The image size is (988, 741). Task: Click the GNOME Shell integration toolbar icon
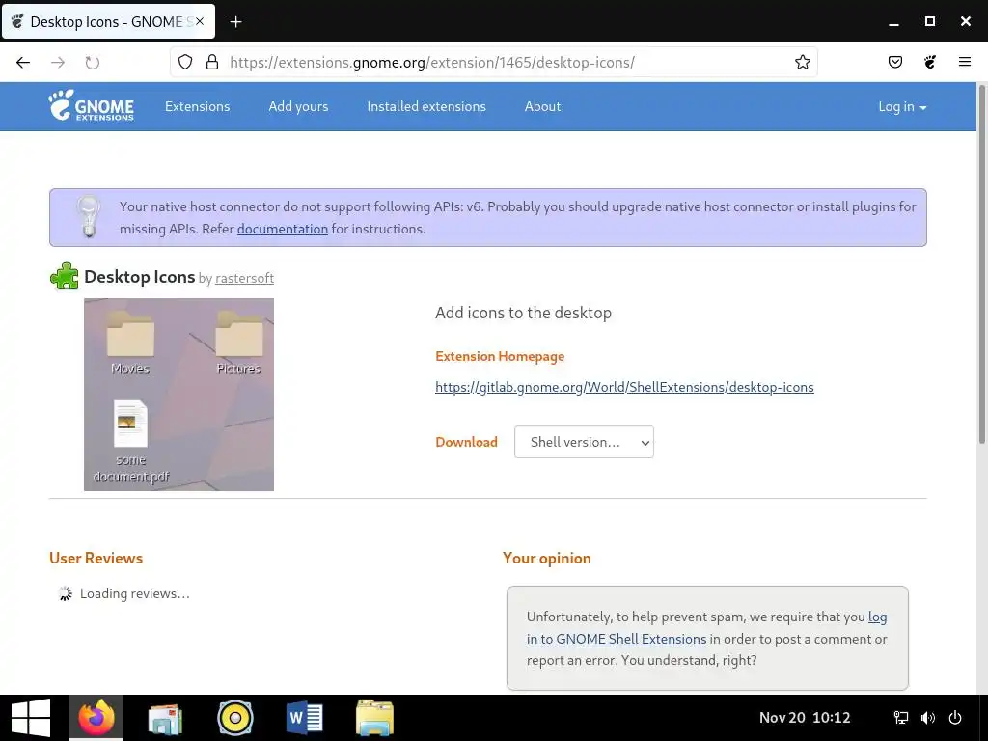[x=930, y=62]
